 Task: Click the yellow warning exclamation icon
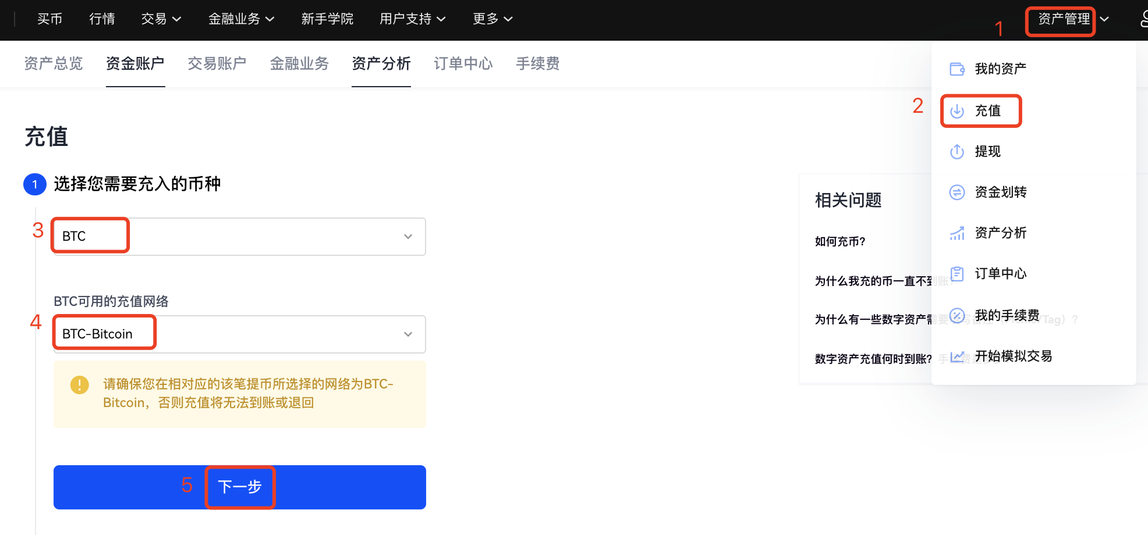pos(80,385)
